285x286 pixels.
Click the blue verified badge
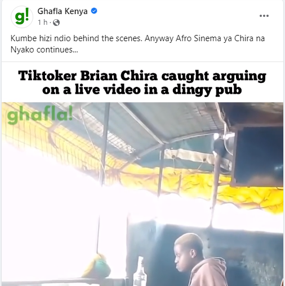coord(94,11)
